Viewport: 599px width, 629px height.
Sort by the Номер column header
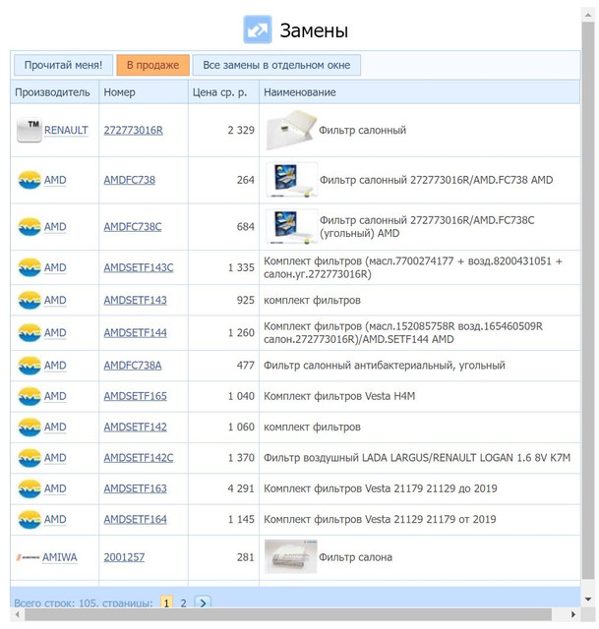pos(144,92)
